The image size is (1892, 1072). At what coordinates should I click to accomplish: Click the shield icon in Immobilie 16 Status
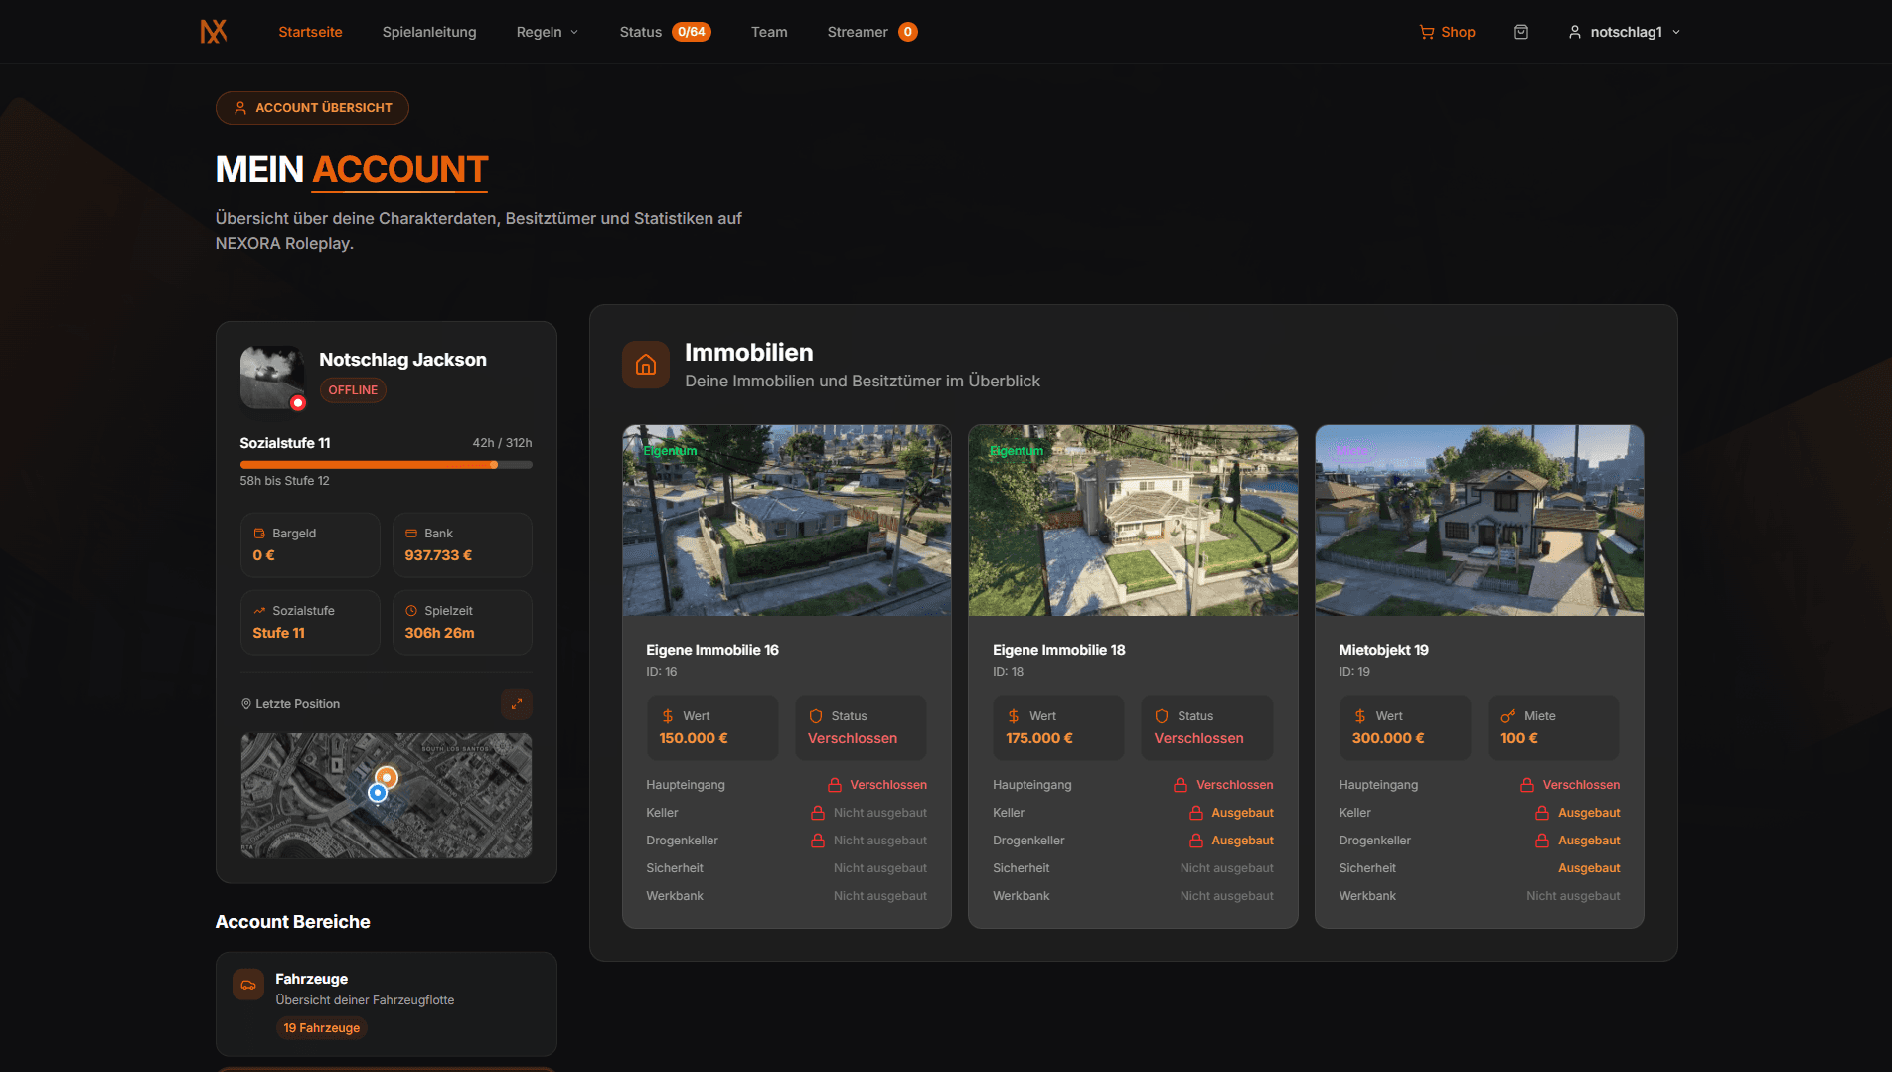click(816, 716)
